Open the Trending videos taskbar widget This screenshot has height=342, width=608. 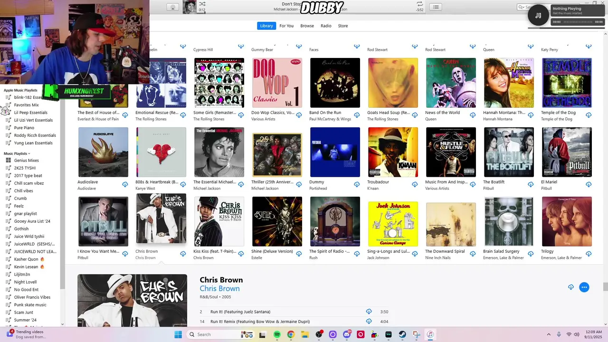point(26,334)
